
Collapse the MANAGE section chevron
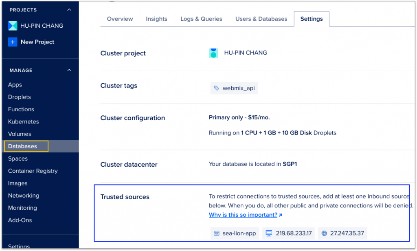coord(69,70)
